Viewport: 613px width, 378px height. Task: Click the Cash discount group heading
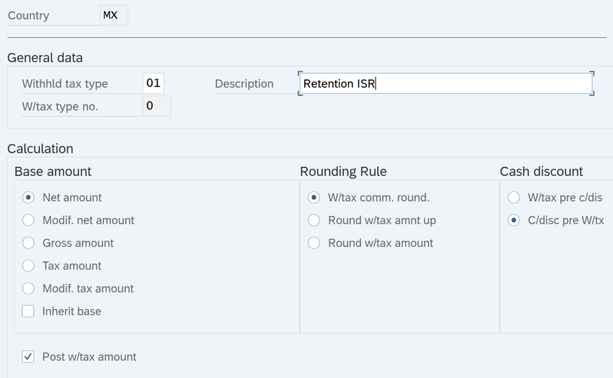point(541,172)
